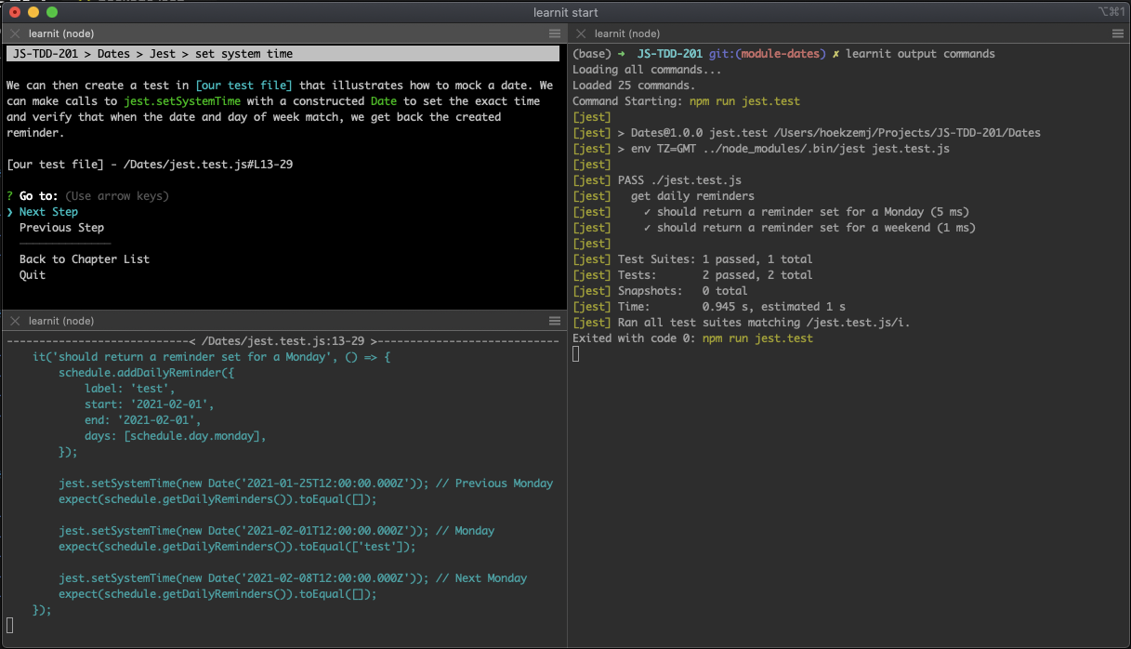
Task: Click the 'schedule.addDailyReminder({' code line
Action: coord(146,373)
